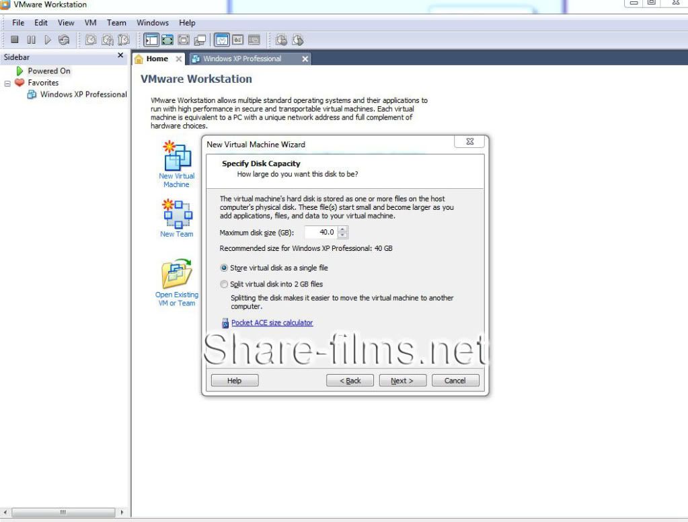
Task: Click the sidebar scrollbar left arrow
Action: [x=5, y=513]
